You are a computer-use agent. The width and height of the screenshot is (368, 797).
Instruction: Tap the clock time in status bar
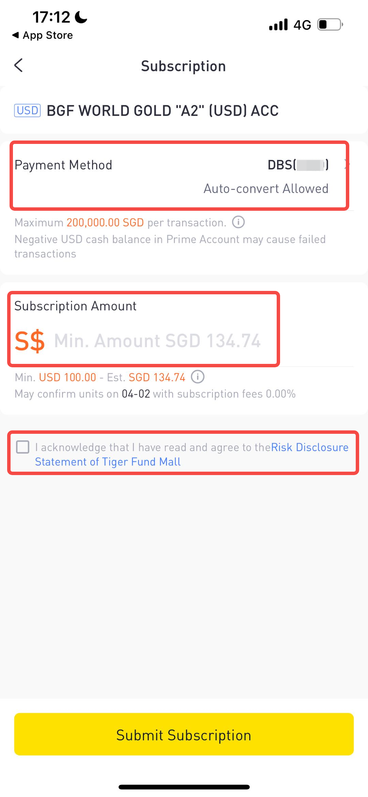pos(51,17)
